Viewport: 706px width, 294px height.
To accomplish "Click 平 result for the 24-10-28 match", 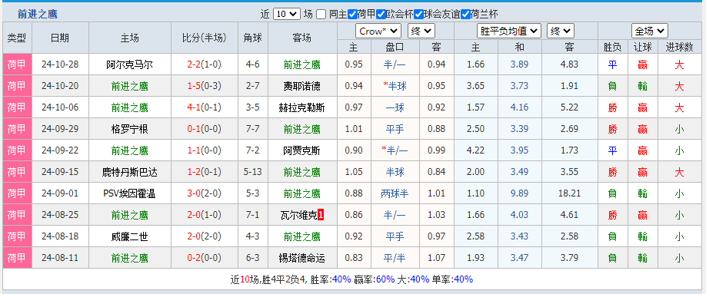I will point(612,64).
